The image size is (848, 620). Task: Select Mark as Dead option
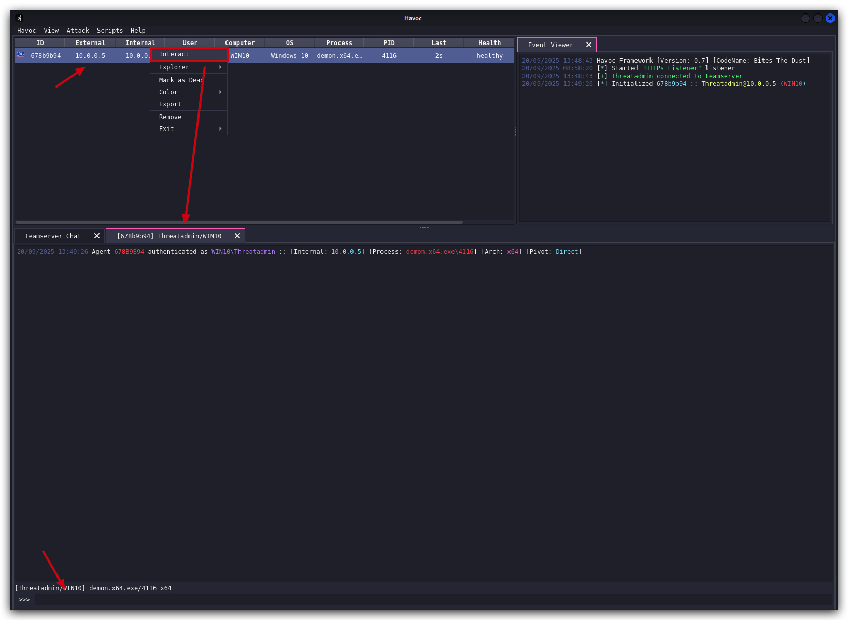point(189,80)
